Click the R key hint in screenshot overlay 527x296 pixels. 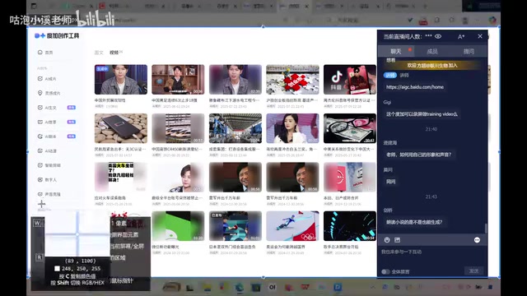pyautogui.click(x=39, y=257)
